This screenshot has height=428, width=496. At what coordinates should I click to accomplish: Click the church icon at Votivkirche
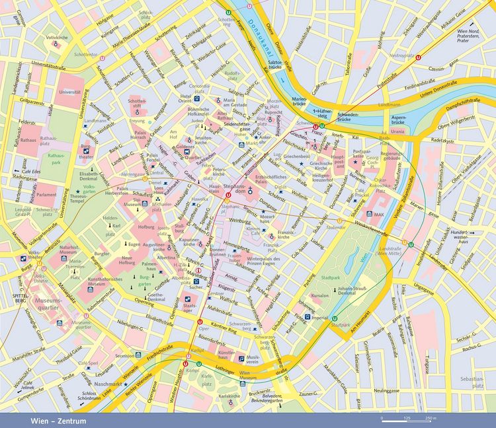click(56, 44)
